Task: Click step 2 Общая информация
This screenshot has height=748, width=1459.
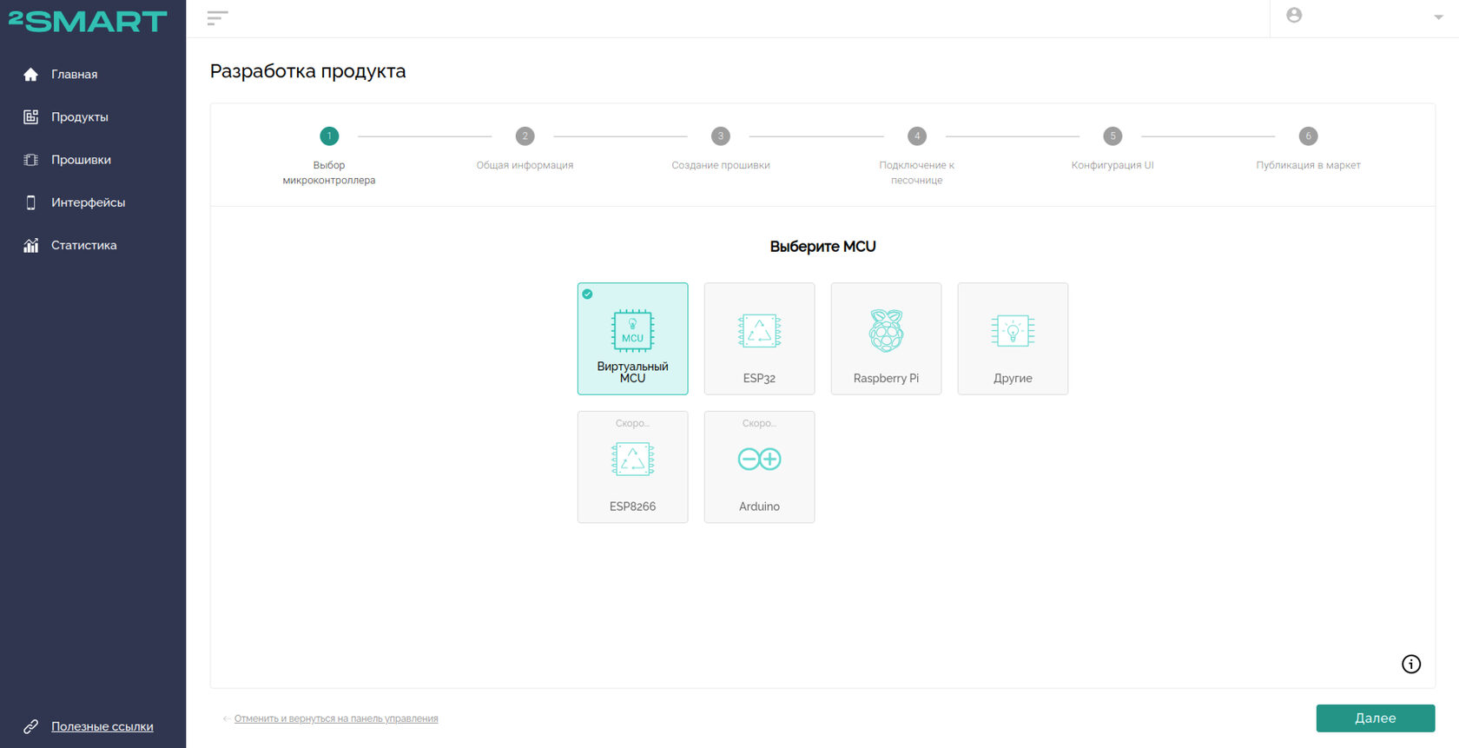Action: click(525, 149)
